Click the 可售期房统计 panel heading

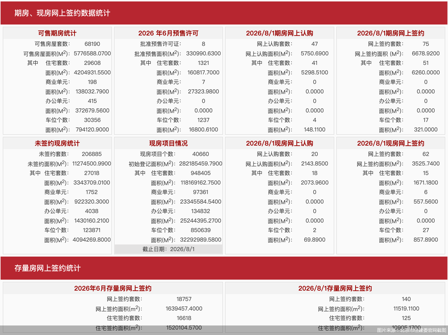point(57,33)
